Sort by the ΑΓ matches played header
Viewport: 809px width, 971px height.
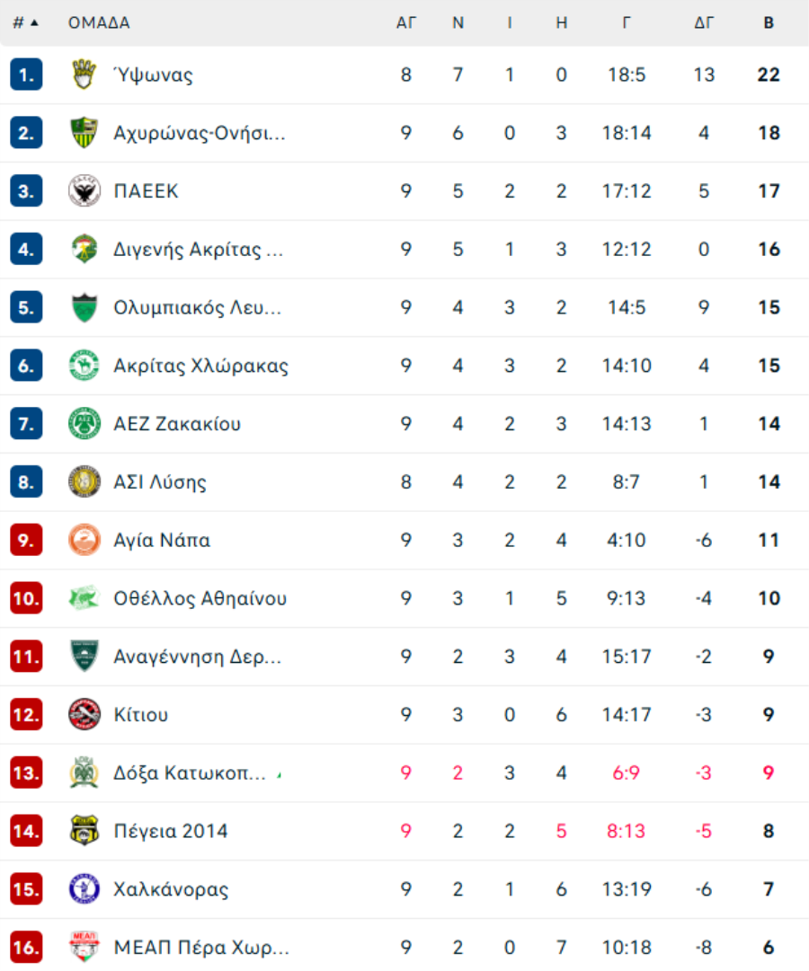tap(406, 23)
